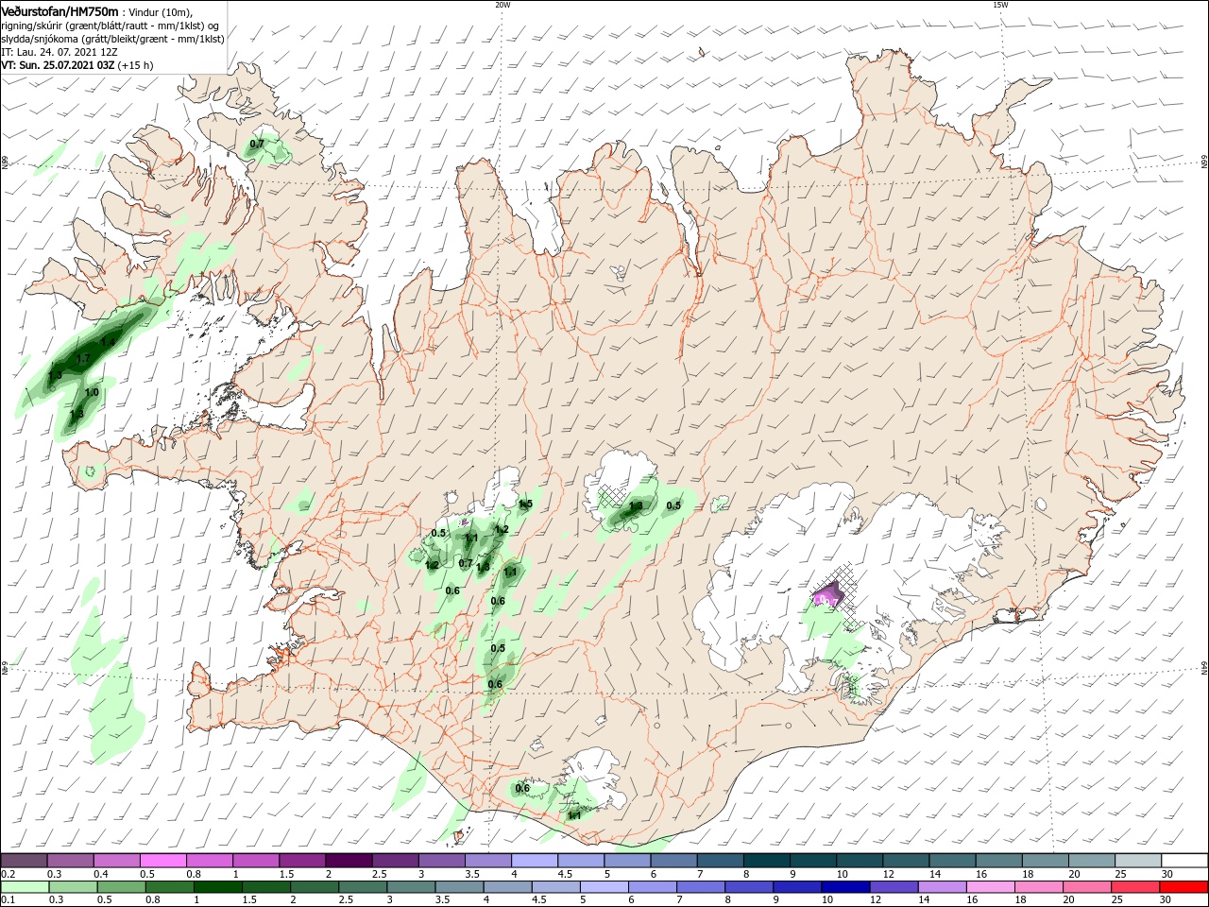The height and width of the screenshot is (907, 1209).
Task: Click the dusky mauve 0.2 swatch, top legend row
Action: tap(24, 861)
